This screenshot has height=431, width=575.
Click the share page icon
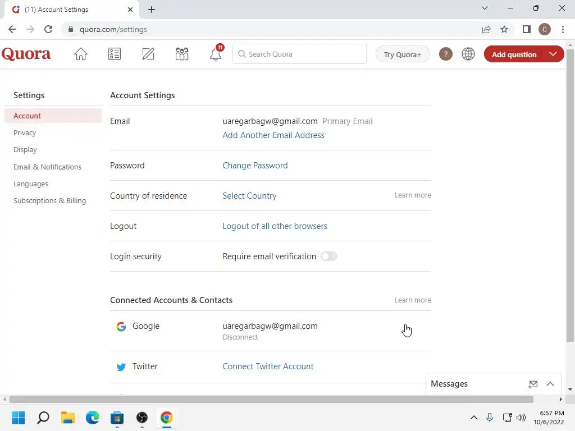click(x=486, y=29)
